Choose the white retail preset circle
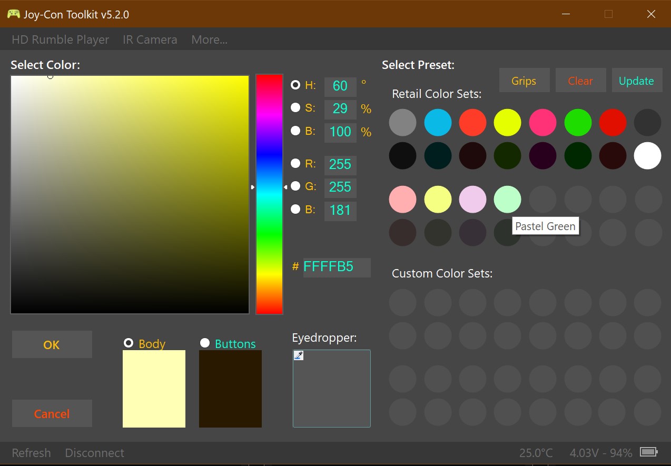 click(647, 155)
